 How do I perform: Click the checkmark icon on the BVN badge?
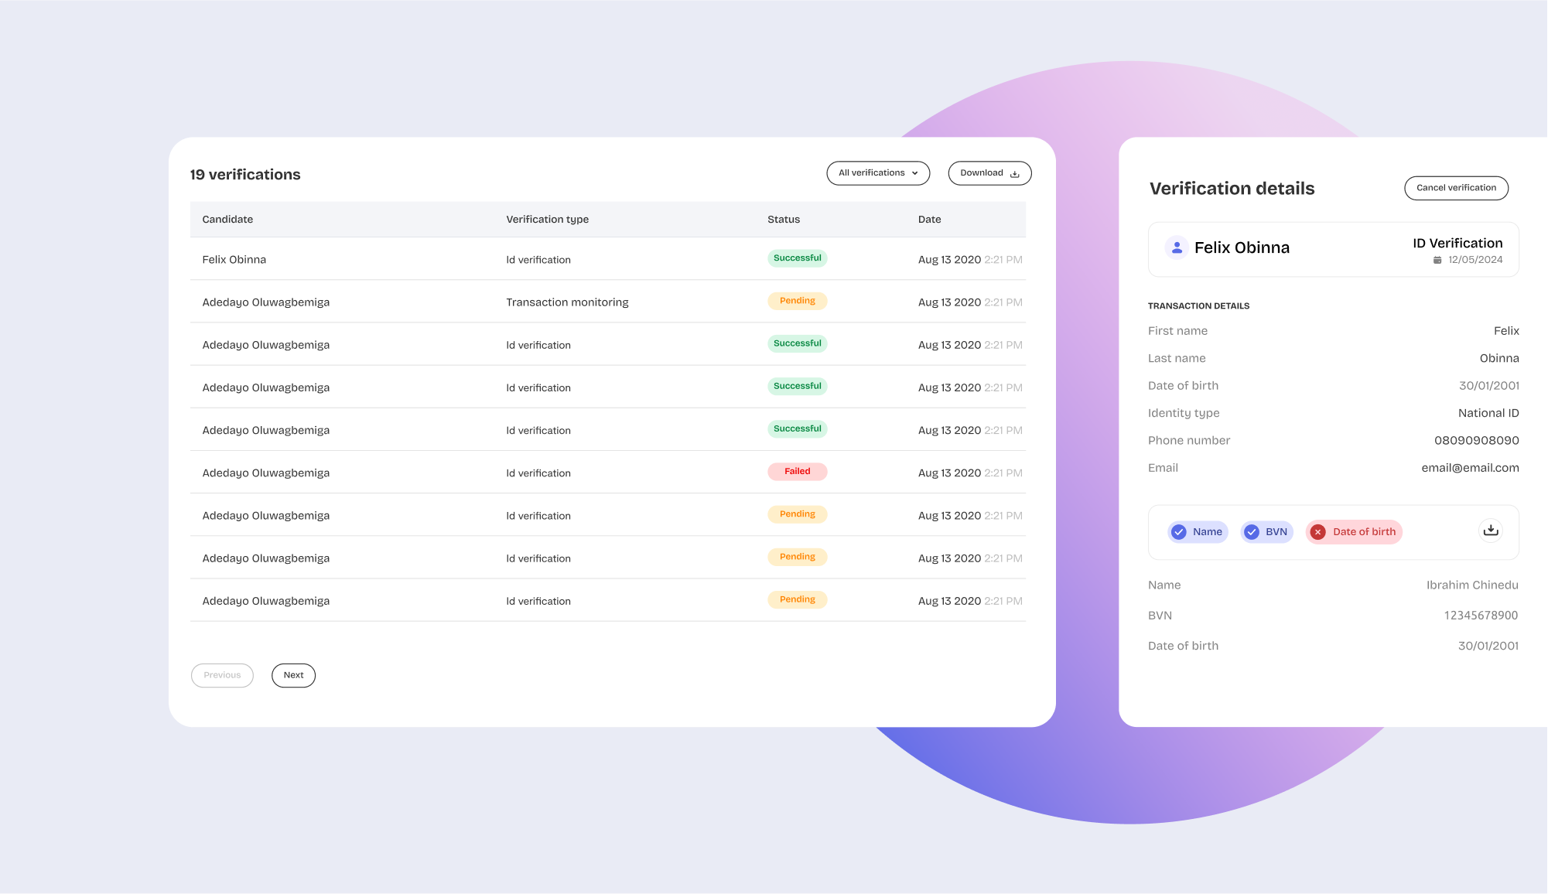click(x=1251, y=531)
